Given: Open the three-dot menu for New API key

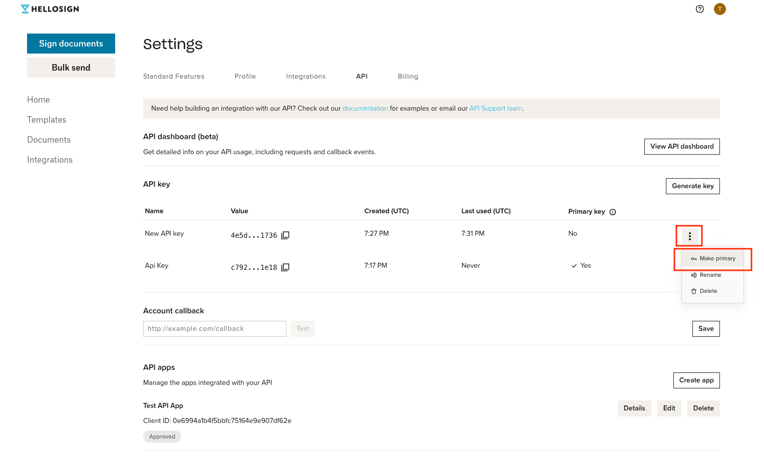Looking at the screenshot, I should pos(689,236).
